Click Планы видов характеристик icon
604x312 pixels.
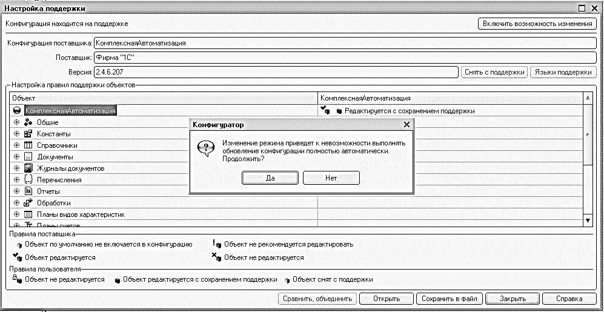(x=28, y=214)
